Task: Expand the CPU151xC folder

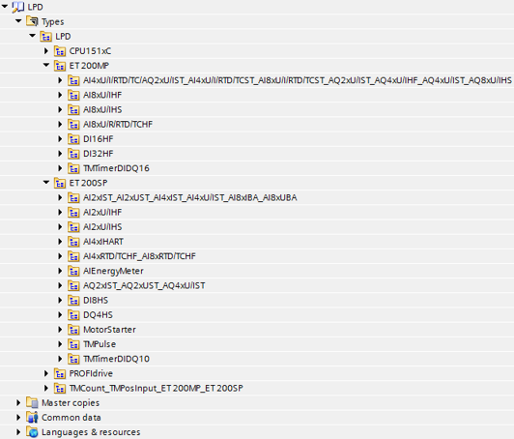Action: pyautogui.click(x=46, y=51)
